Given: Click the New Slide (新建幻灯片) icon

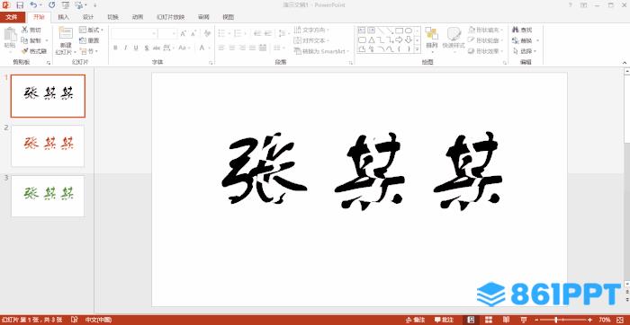Looking at the screenshot, I should point(66,33).
